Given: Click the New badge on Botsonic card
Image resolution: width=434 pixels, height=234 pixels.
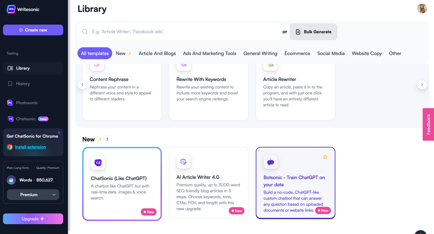Looking at the screenshot, I should [x=323, y=210].
